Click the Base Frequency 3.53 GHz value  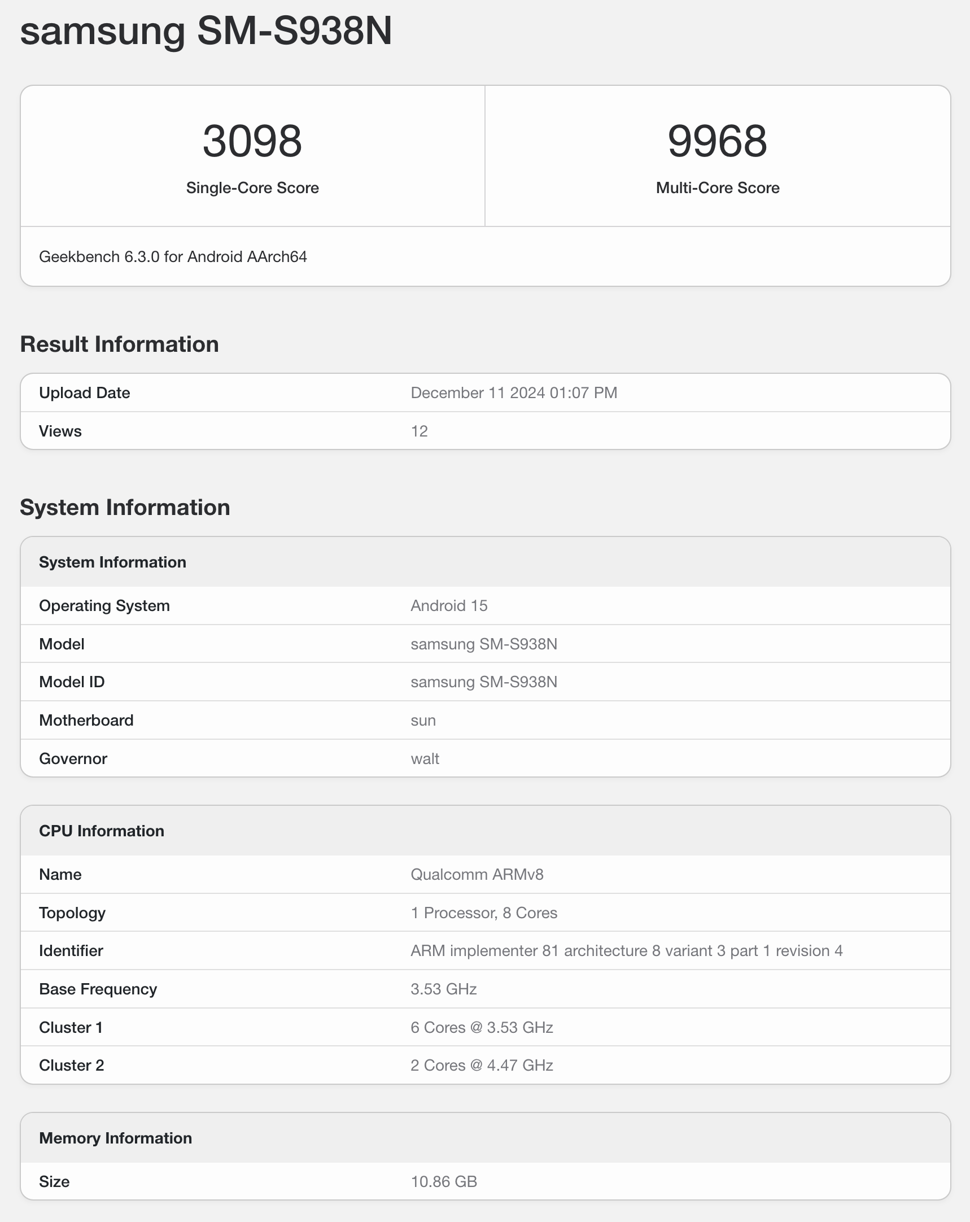(x=443, y=989)
